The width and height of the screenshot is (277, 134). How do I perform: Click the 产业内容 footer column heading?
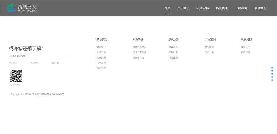(138, 39)
